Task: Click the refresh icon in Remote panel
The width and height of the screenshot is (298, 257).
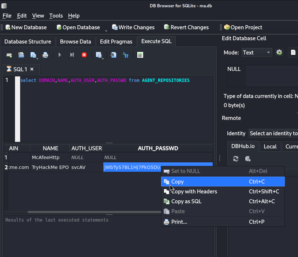Action: click(236, 159)
